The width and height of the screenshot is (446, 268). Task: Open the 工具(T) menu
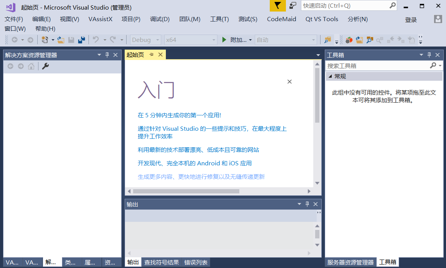tap(219, 19)
